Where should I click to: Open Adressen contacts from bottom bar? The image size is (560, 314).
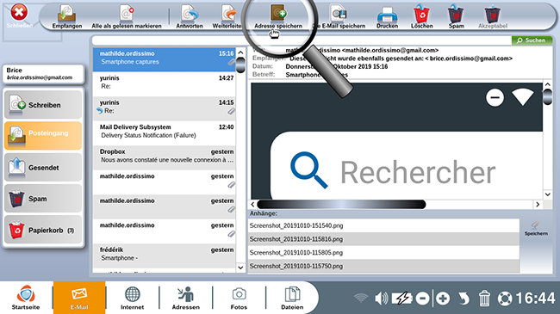coord(186,298)
